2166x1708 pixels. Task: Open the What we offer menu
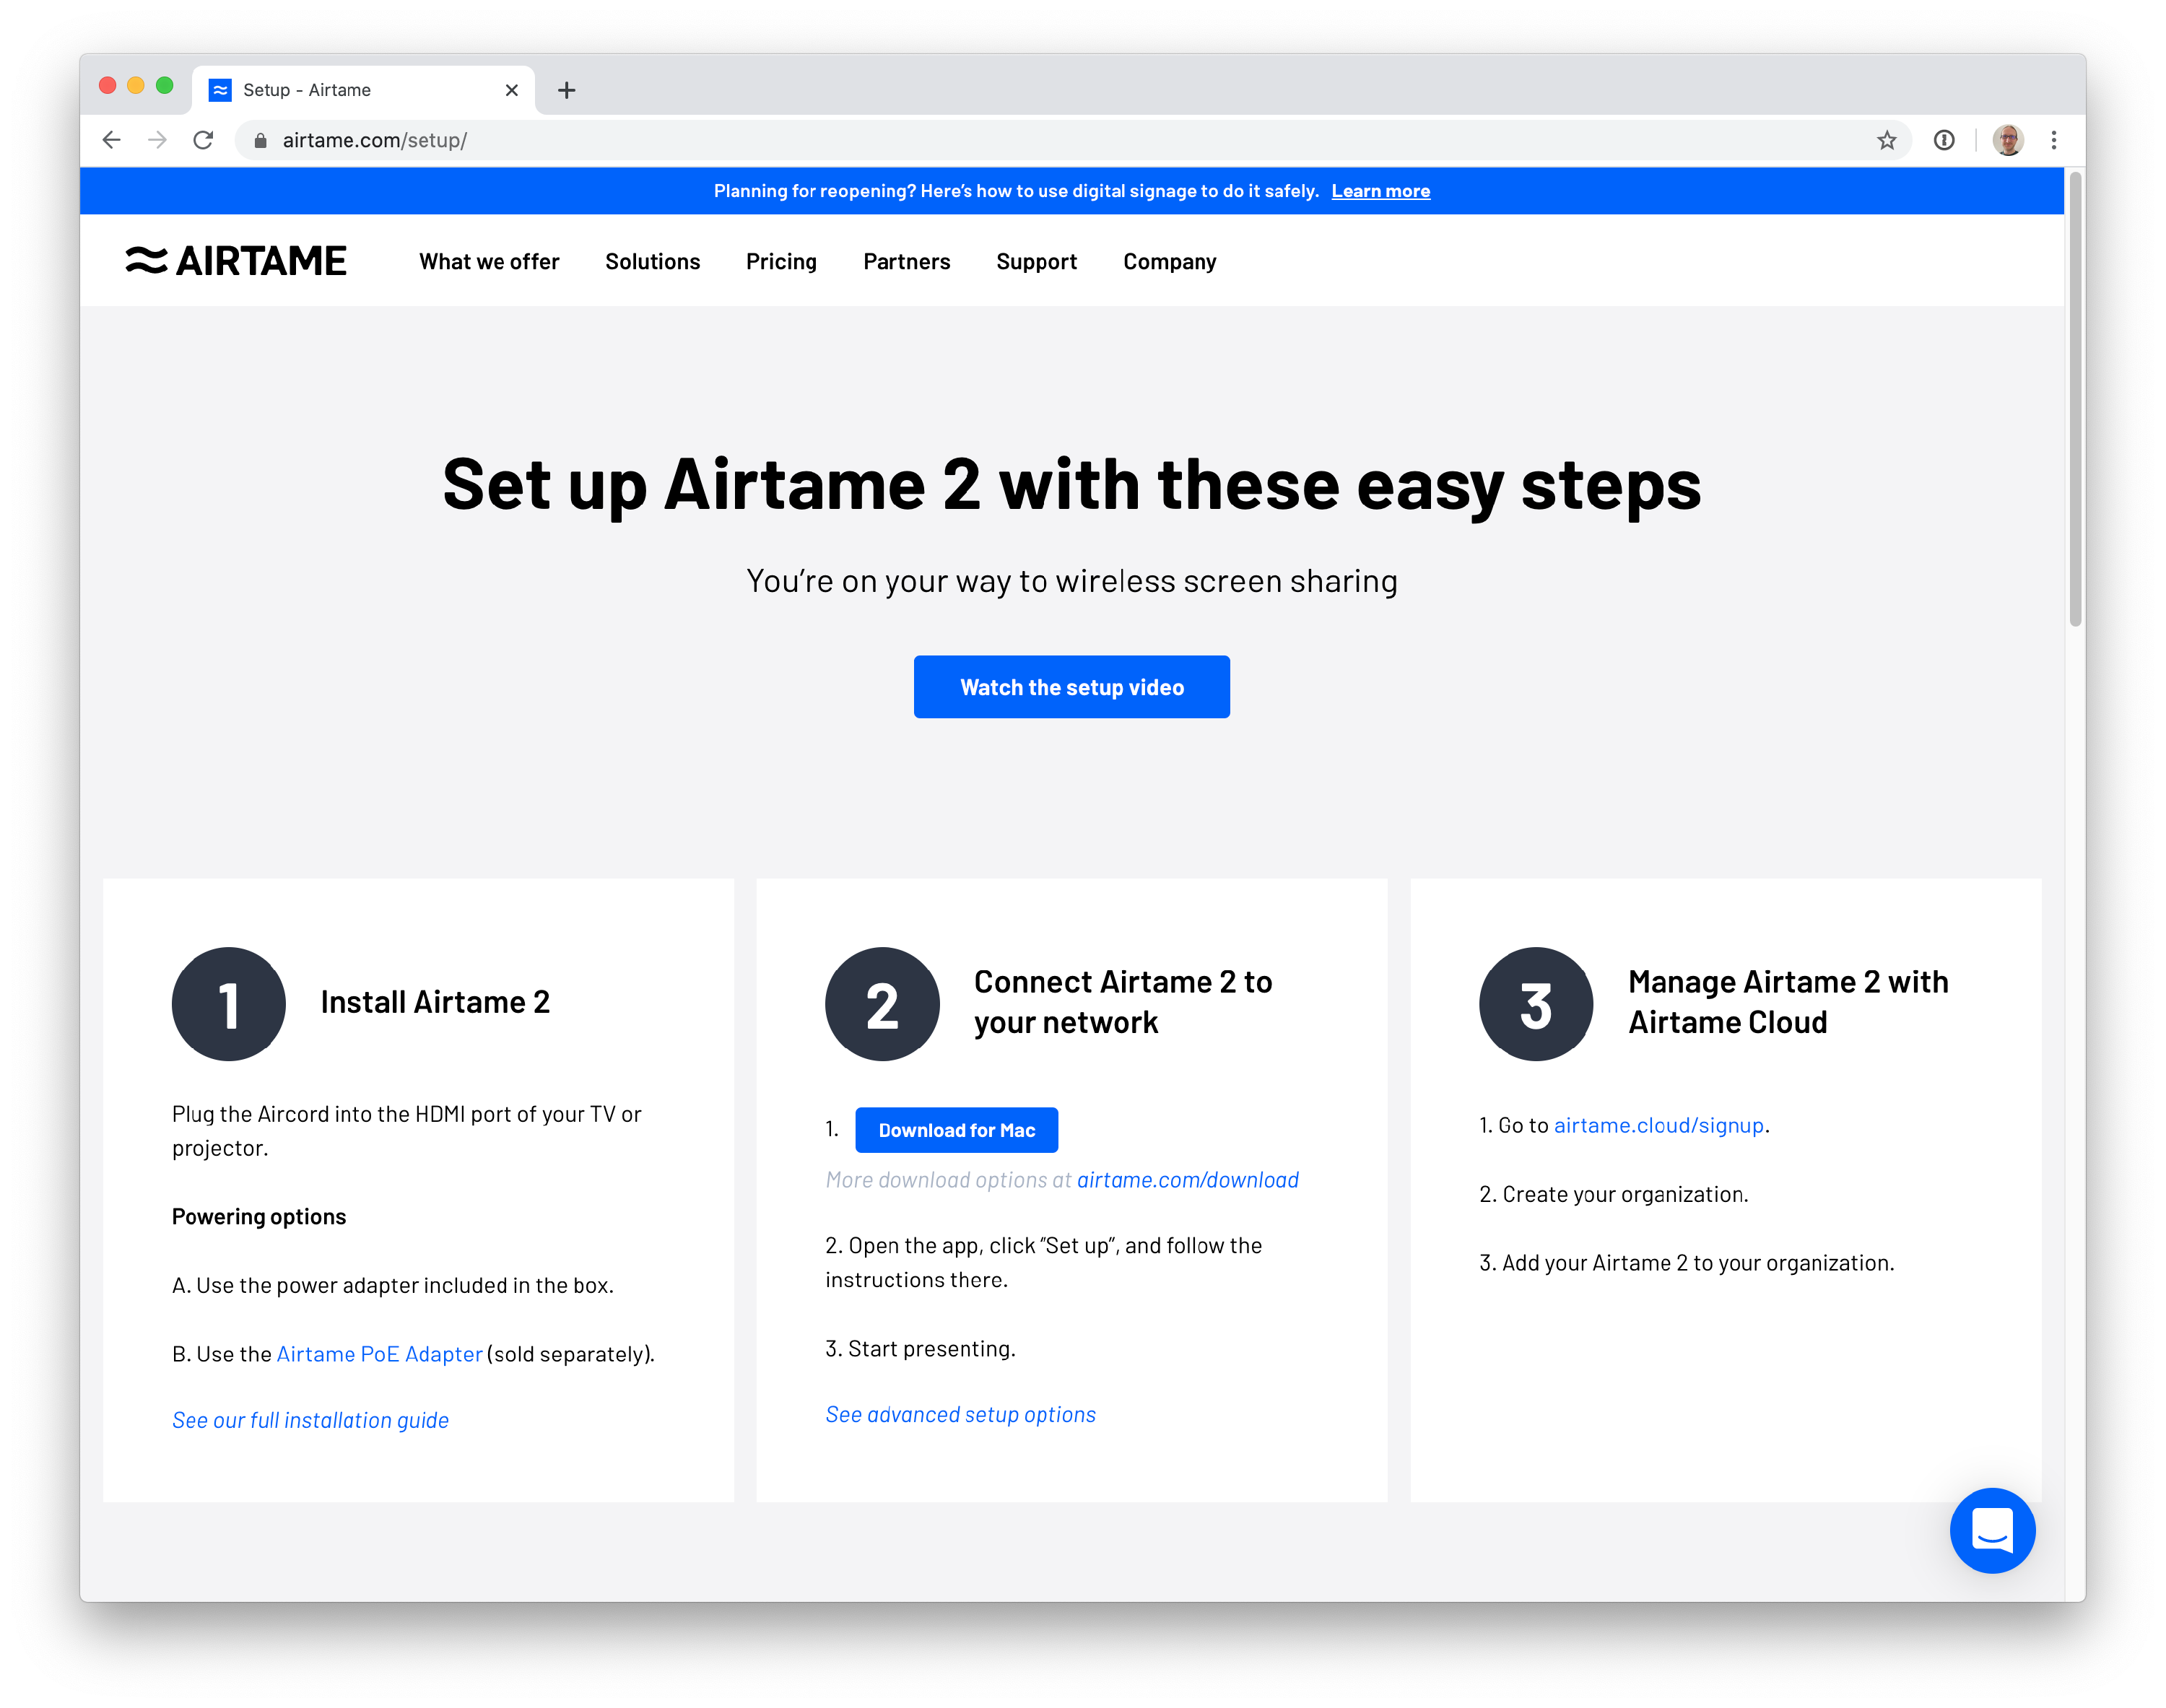click(489, 262)
